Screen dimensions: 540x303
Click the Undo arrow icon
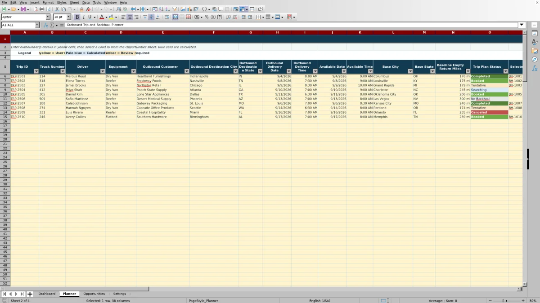pyautogui.click(x=96, y=9)
